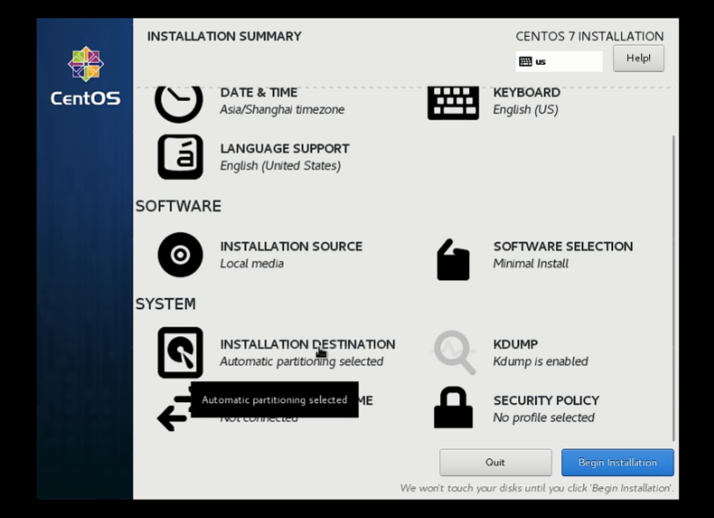Click the English (US) keyboard text
This screenshot has width=714, height=518.
point(525,110)
